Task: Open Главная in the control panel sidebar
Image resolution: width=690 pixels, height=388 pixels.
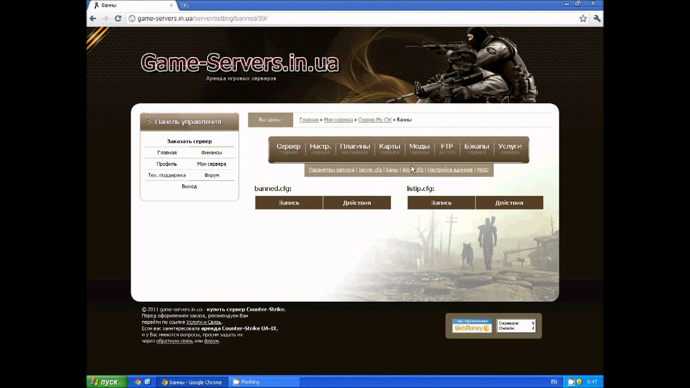Action: click(x=167, y=153)
